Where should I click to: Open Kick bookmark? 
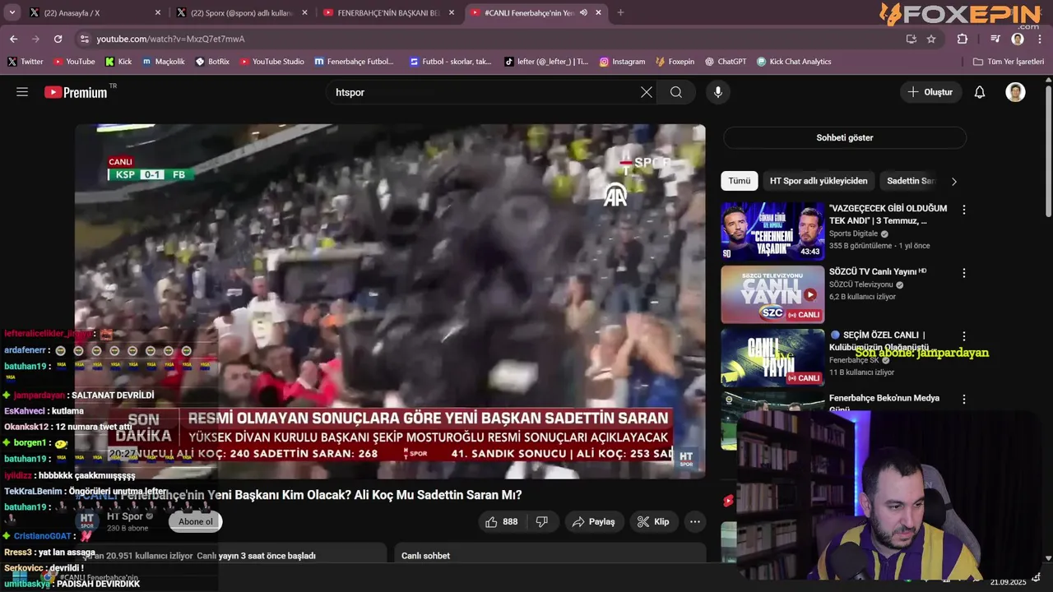pyautogui.click(x=118, y=62)
